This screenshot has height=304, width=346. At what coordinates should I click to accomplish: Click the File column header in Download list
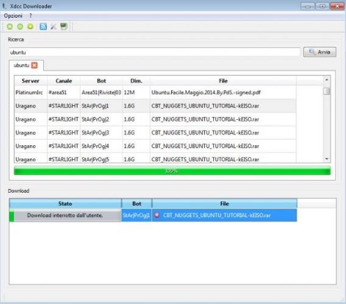coord(224,204)
